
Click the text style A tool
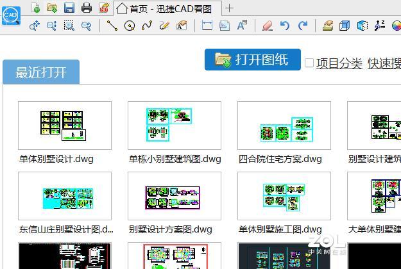click(x=242, y=26)
